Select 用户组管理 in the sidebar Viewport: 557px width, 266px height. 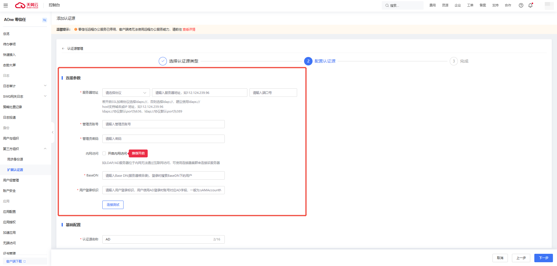point(11,180)
